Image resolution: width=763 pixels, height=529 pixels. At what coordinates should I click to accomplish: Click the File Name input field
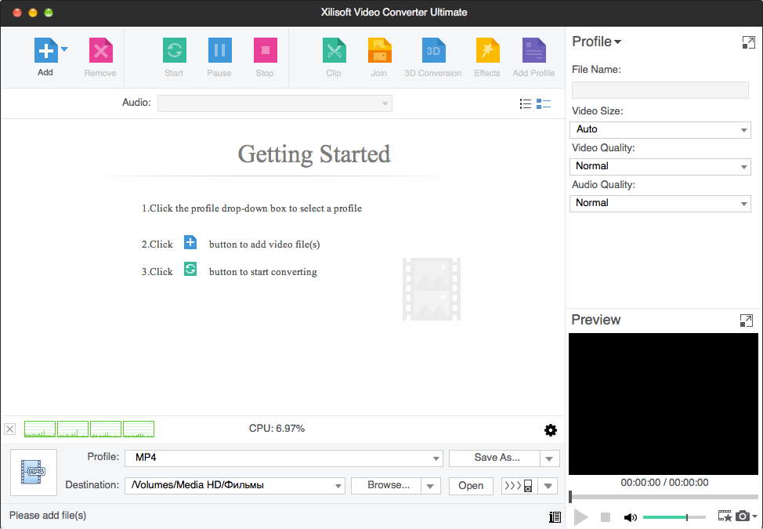pos(660,90)
